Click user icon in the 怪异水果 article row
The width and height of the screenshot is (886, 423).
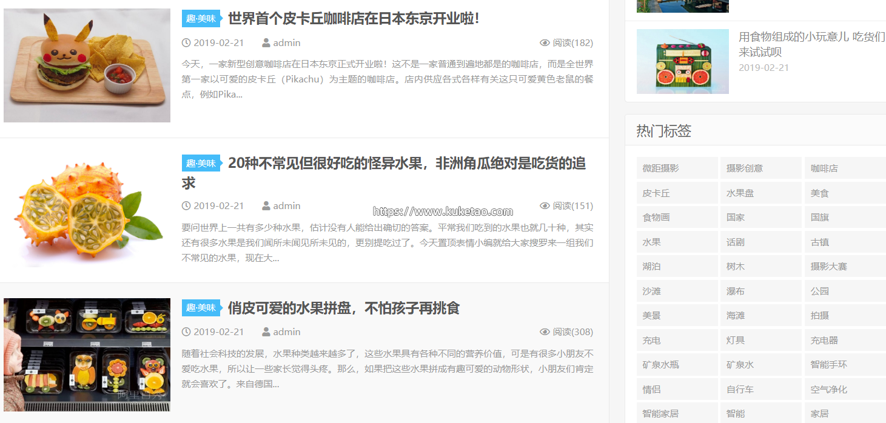click(266, 206)
